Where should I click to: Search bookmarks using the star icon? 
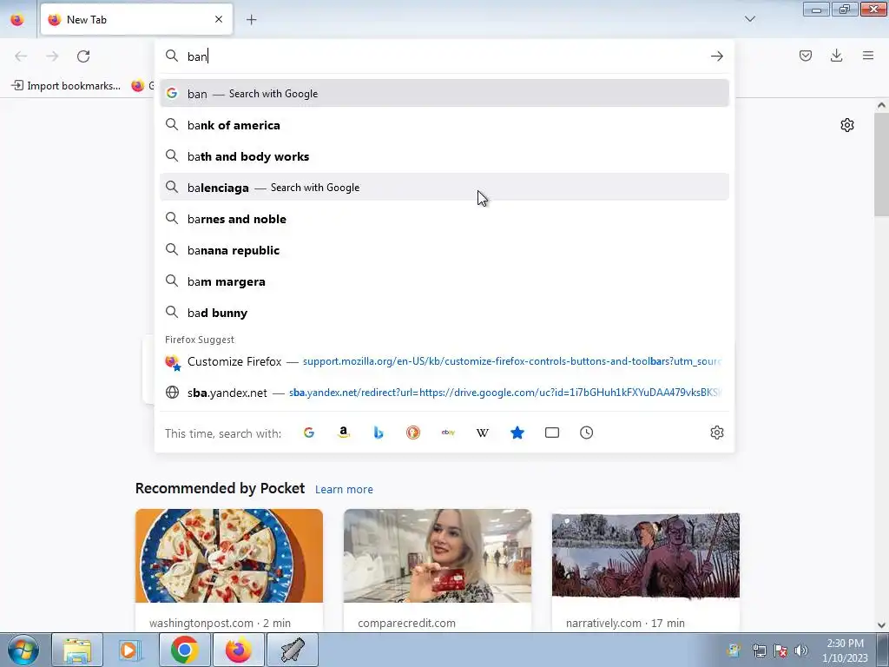pos(517,433)
